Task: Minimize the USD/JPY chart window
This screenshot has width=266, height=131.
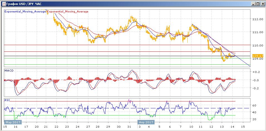Action: click(x=253, y=4)
